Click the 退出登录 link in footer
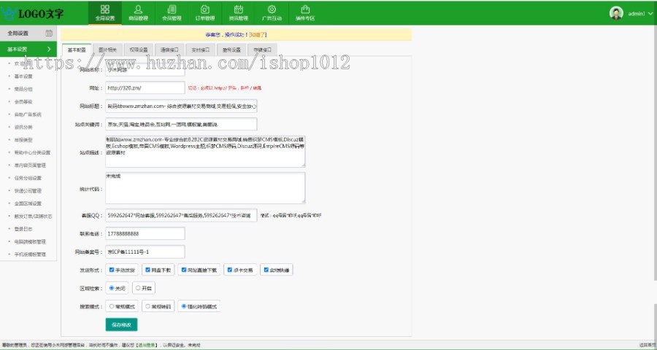The height and width of the screenshot is (350, 657). point(147,346)
